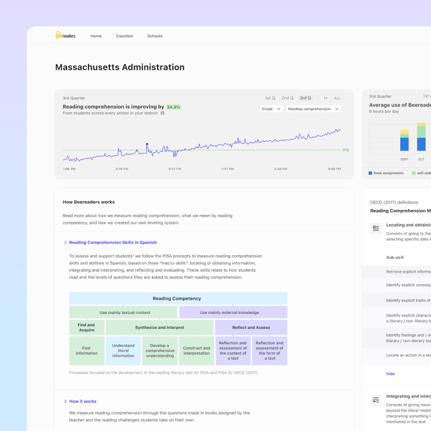Click the Beereaders logo

point(65,36)
